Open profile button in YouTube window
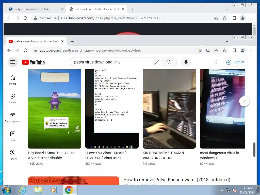Image resolution: width=260 pixels, height=195 pixels. tap(242, 50)
